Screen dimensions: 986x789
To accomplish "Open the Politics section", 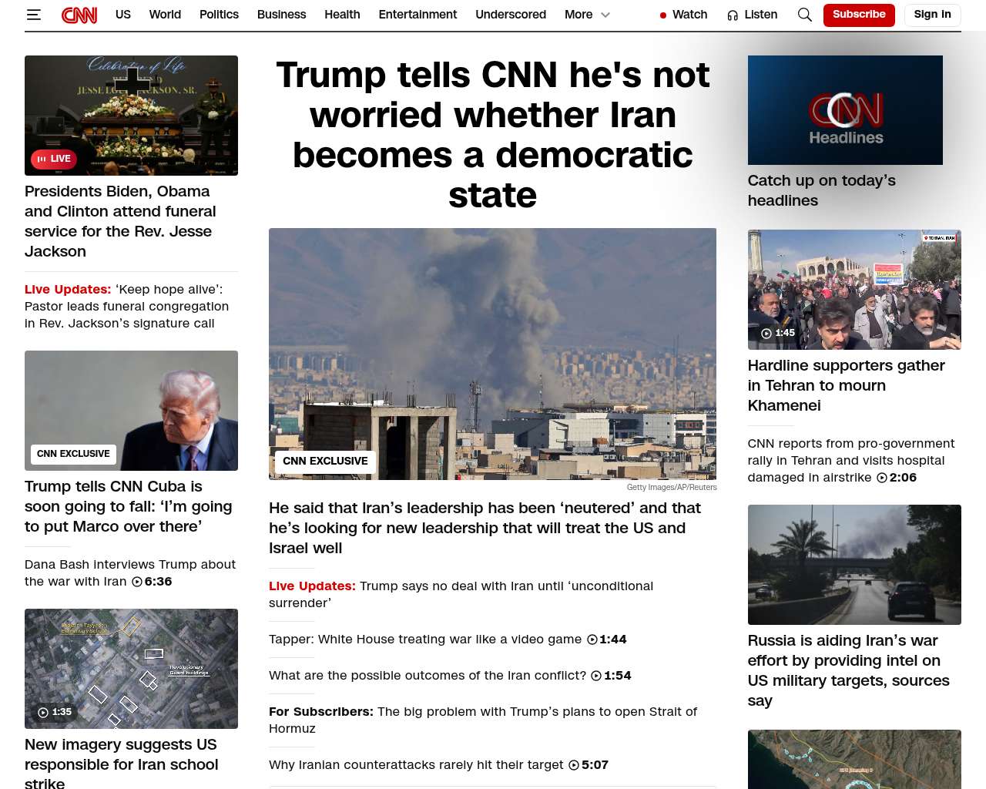I will (219, 15).
